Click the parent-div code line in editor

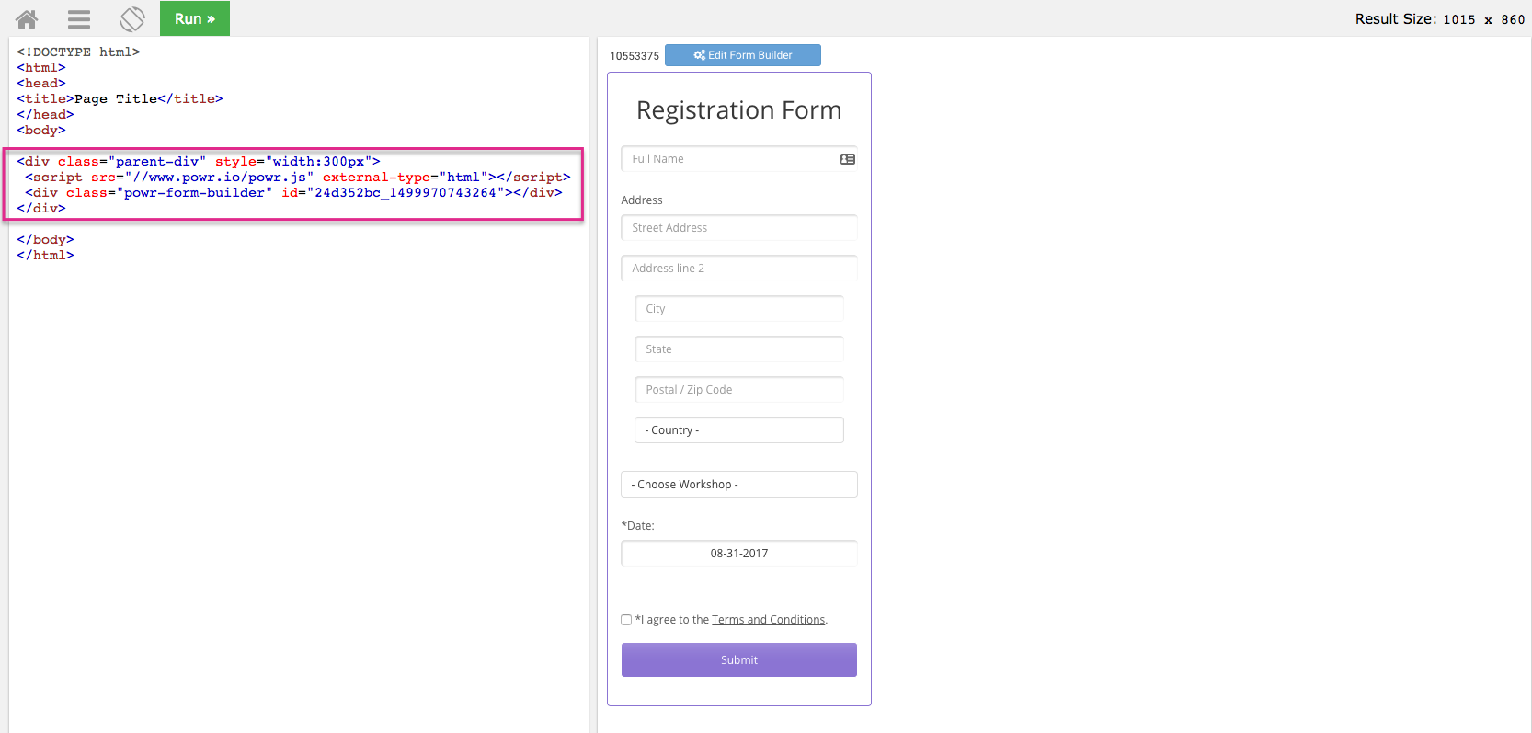click(x=199, y=162)
